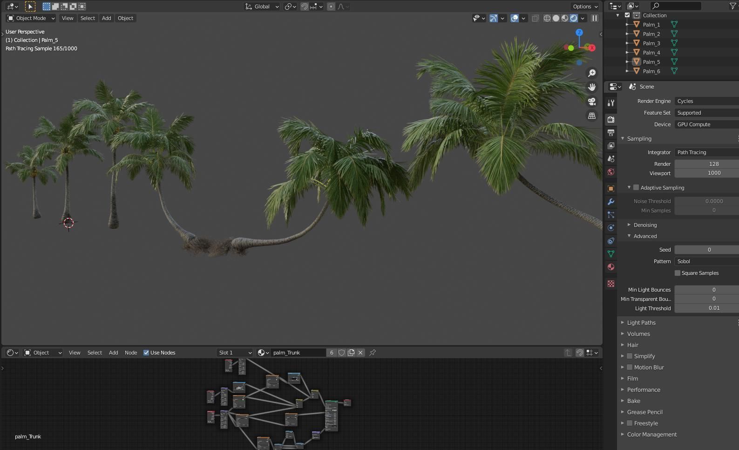
Task: Toggle the Collection exclude checkbox
Action: 627,15
